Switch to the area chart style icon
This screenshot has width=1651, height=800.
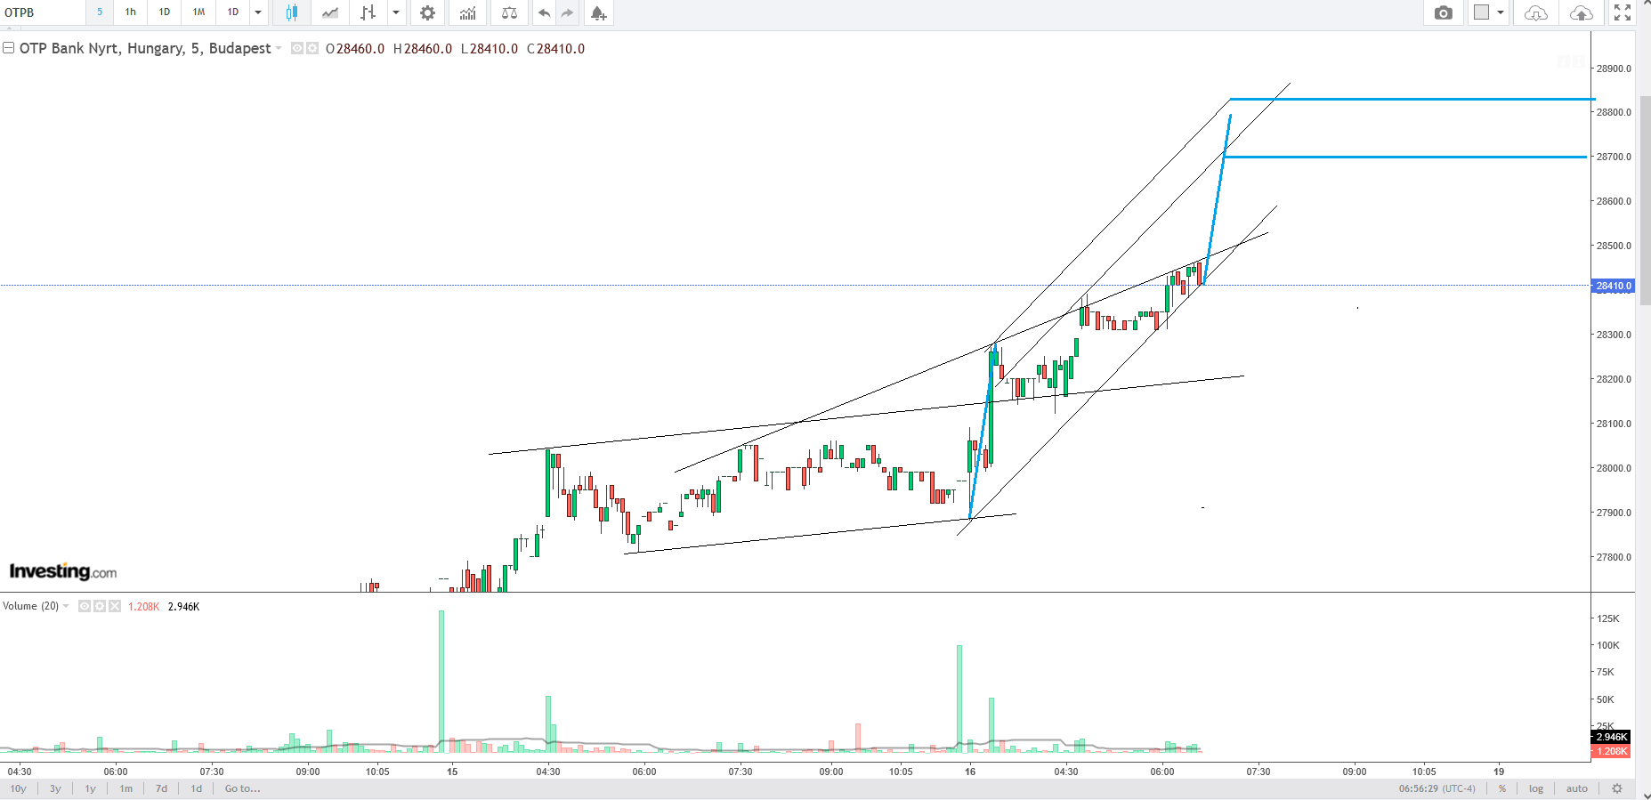(330, 12)
